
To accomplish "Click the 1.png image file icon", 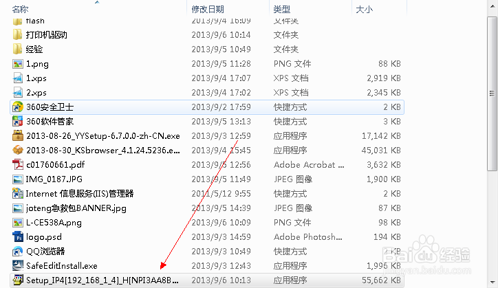I will (17, 64).
